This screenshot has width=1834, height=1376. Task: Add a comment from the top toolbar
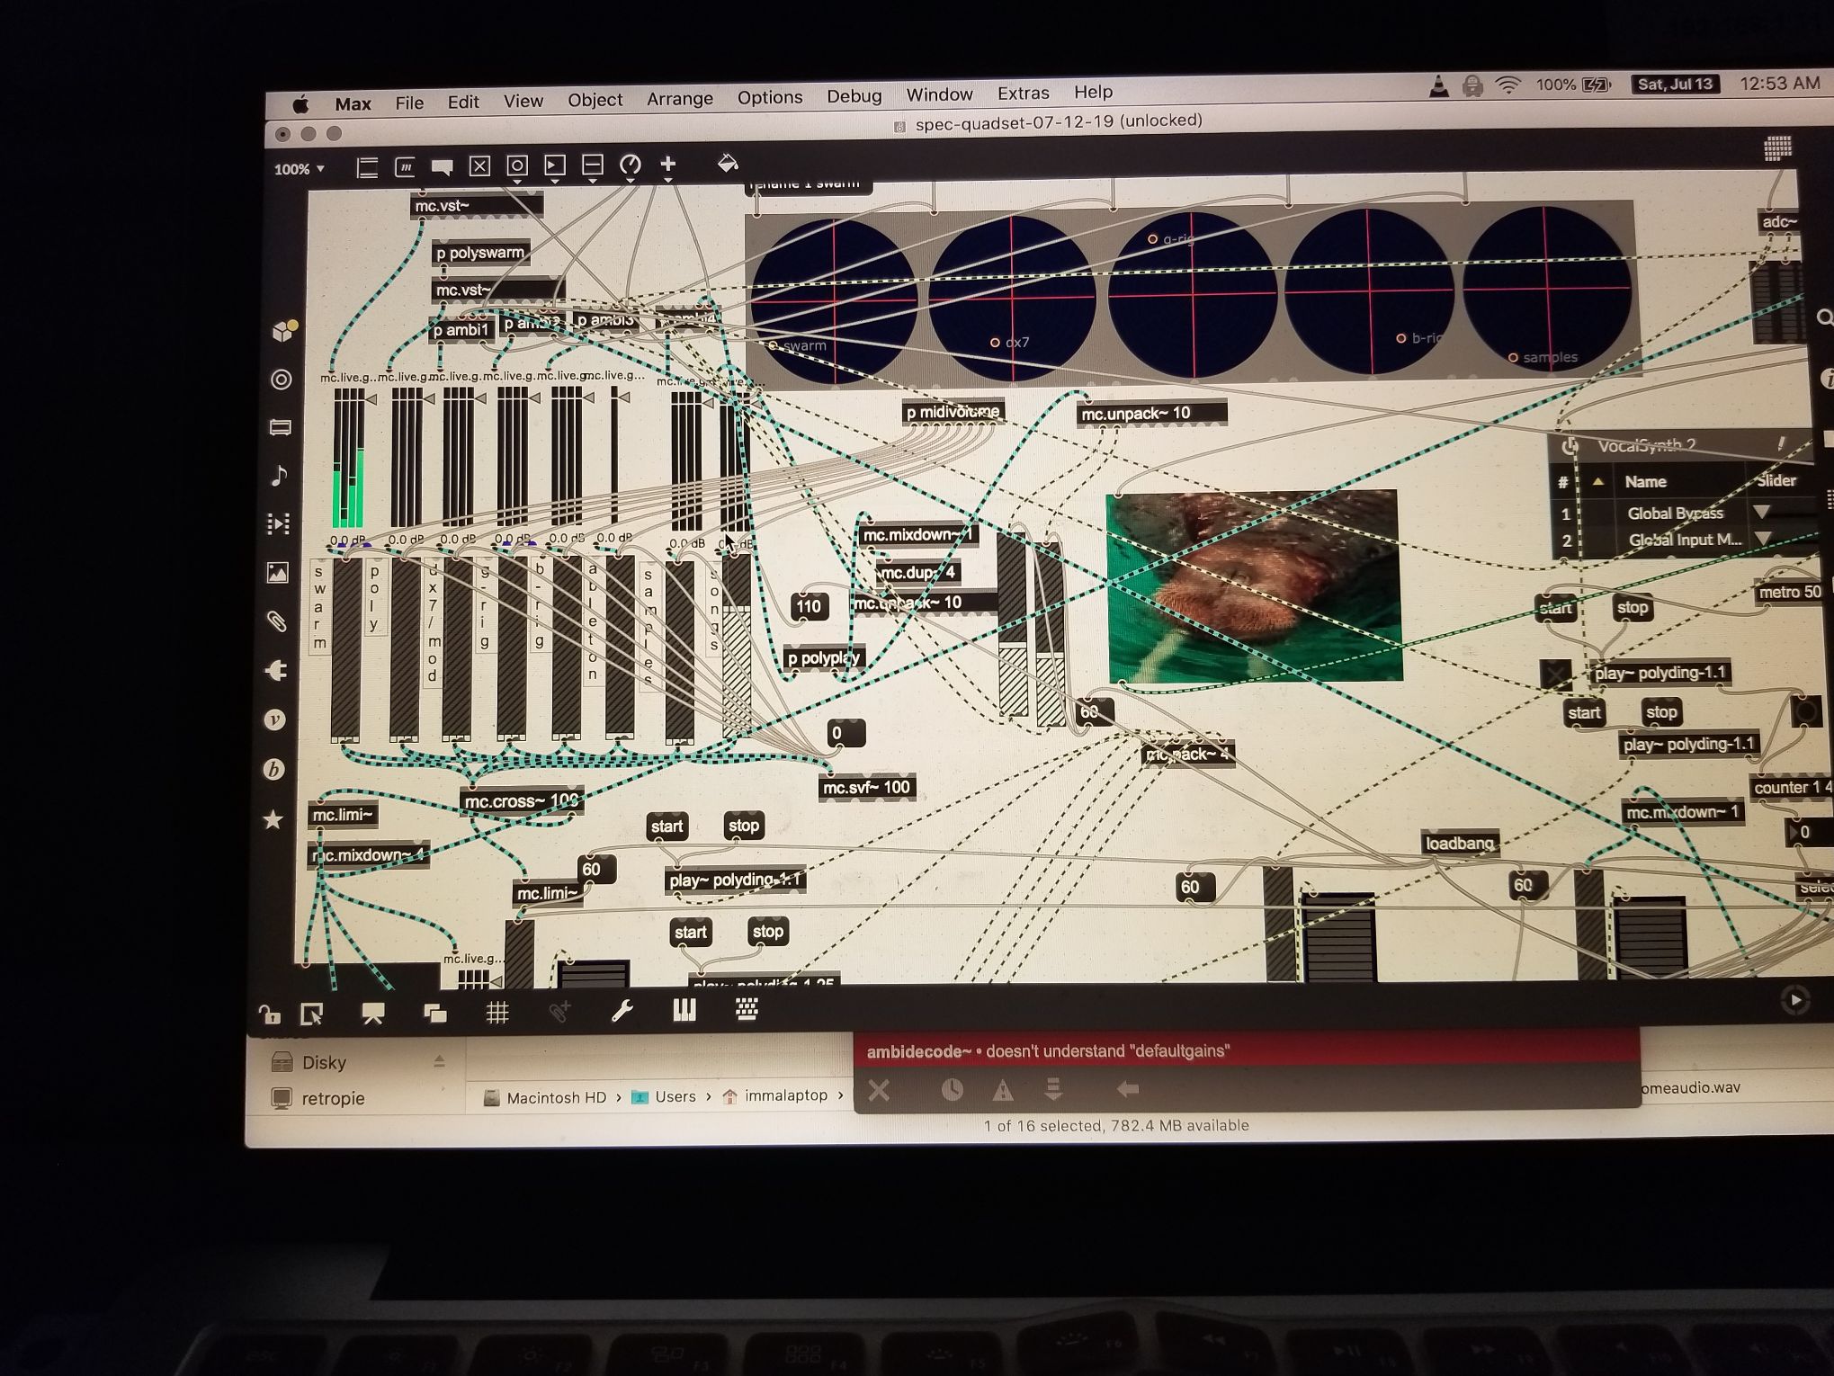pos(442,167)
